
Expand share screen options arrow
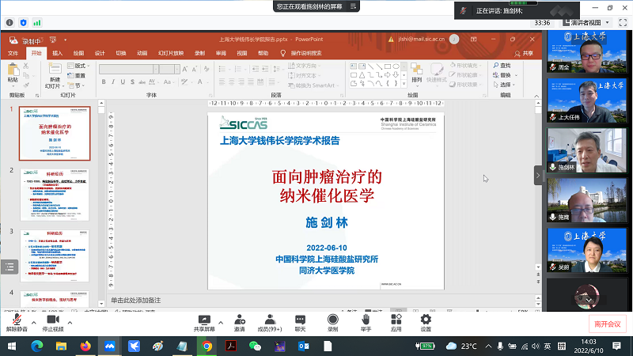221,323
